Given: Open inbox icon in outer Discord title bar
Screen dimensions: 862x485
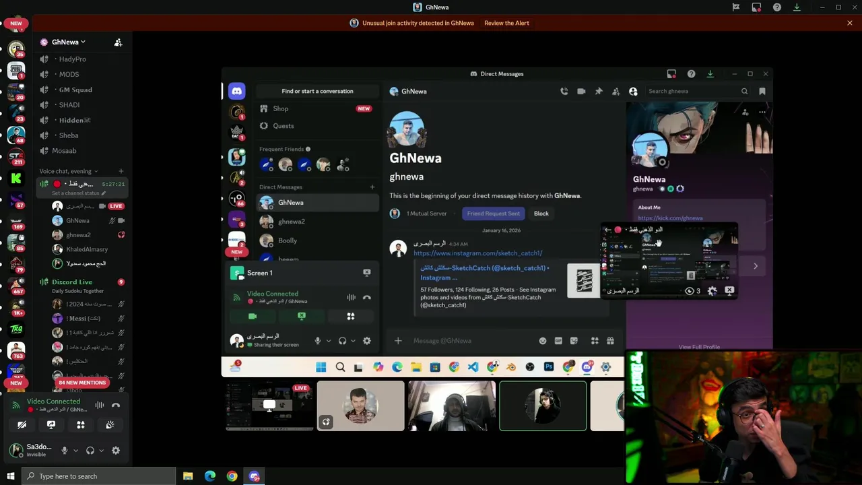Looking at the screenshot, I should click(x=756, y=7).
